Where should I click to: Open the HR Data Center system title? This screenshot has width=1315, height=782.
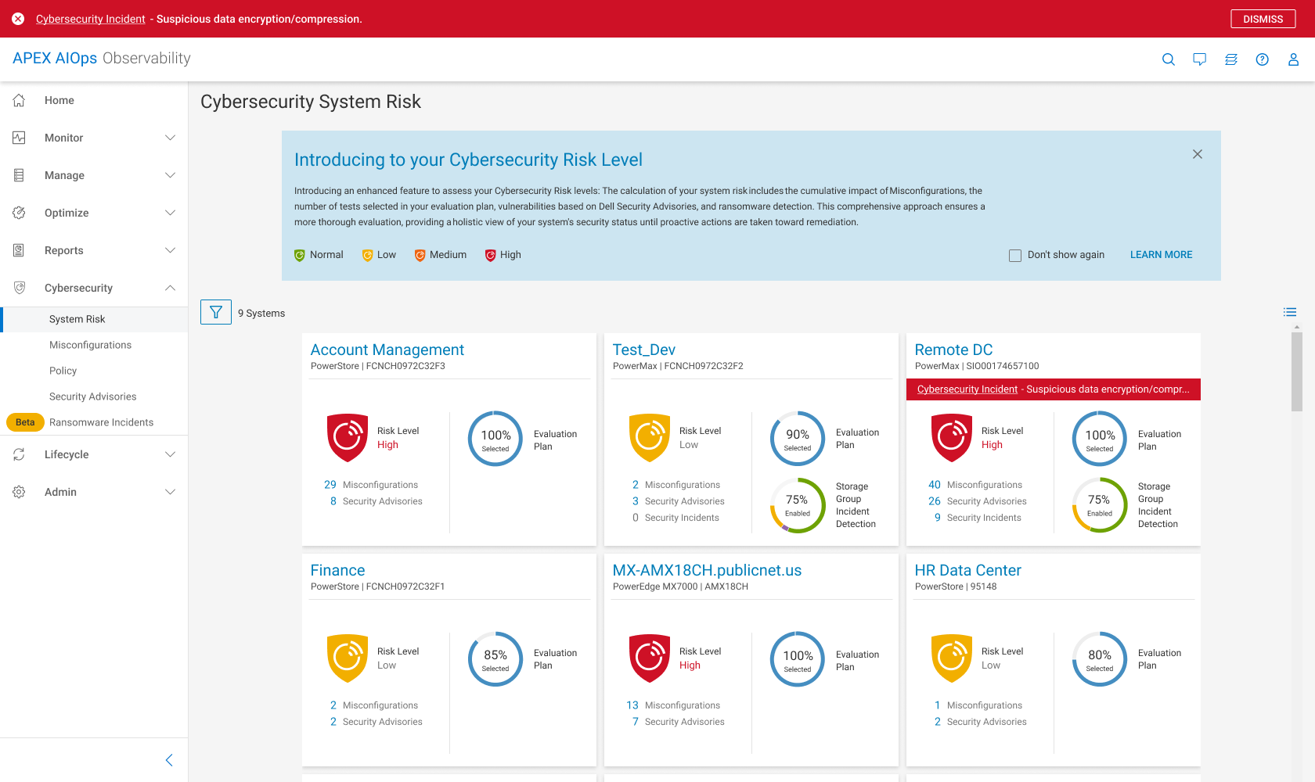(967, 570)
